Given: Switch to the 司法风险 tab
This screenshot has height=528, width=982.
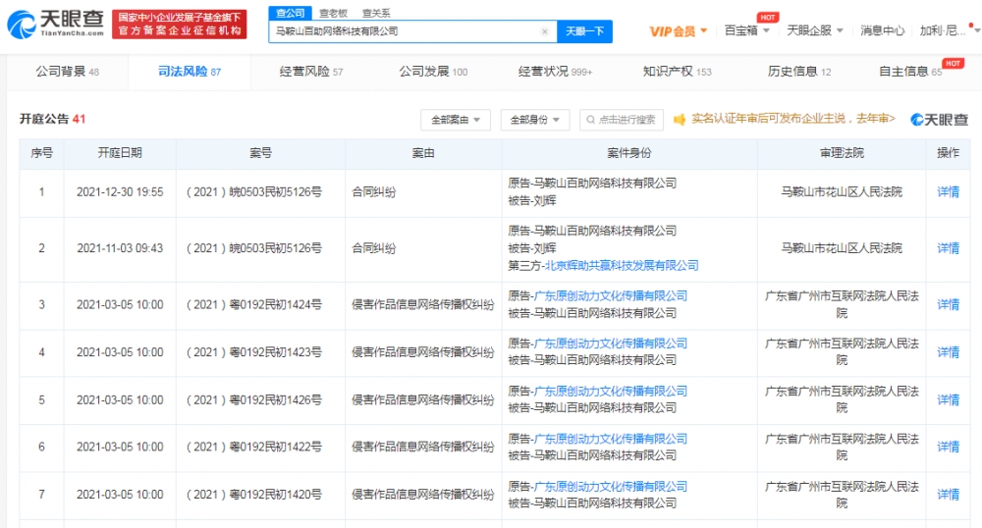Looking at the screenshot, I should tap(190, 72).
